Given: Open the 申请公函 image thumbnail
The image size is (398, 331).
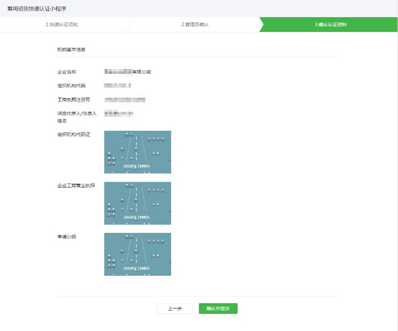Looking at the screenshot, I should (138, 254).
